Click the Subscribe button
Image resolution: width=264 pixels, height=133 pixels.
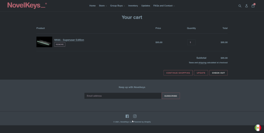(171, 96)
